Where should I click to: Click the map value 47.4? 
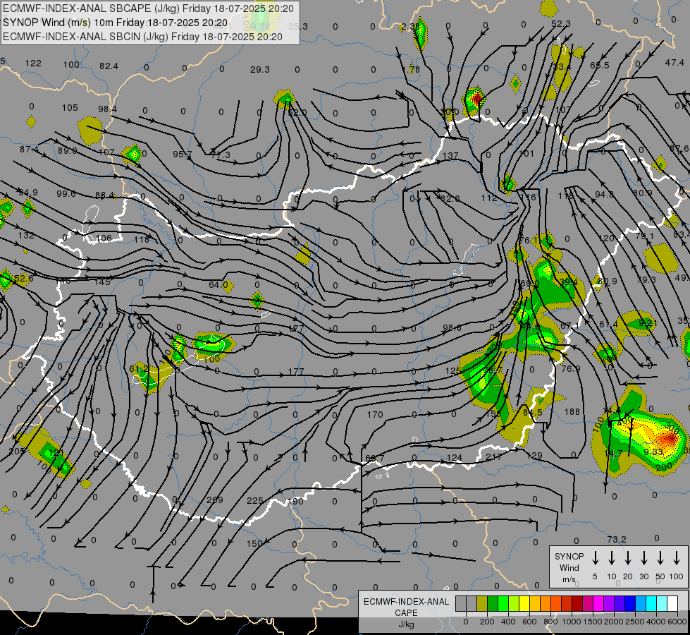[674, 63]
